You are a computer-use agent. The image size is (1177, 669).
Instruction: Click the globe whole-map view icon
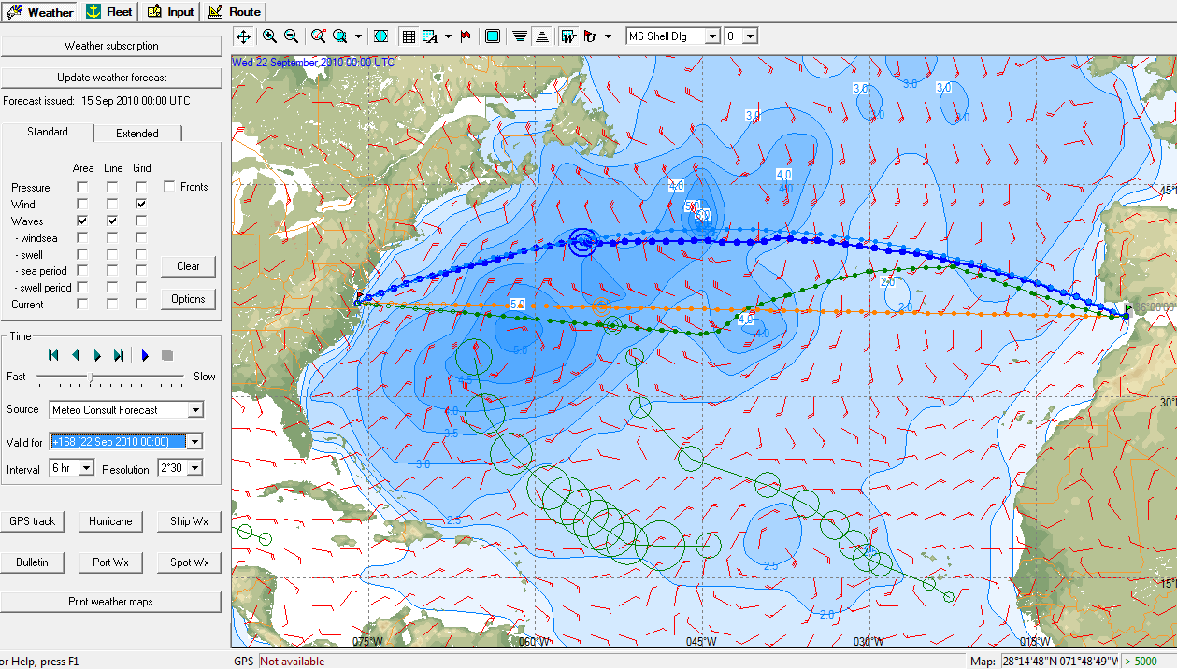(380, 36)
